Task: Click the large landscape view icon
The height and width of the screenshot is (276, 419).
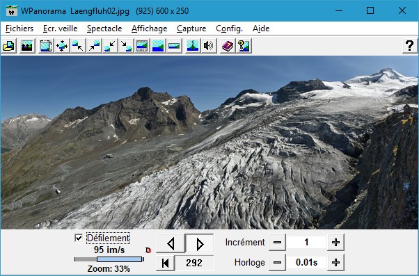Action: [158, 46]
